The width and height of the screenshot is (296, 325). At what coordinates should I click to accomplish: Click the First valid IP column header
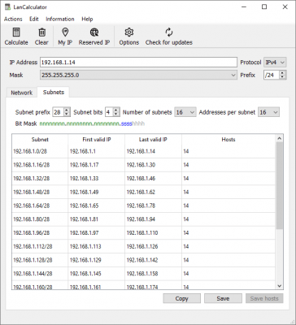point(97,140)
